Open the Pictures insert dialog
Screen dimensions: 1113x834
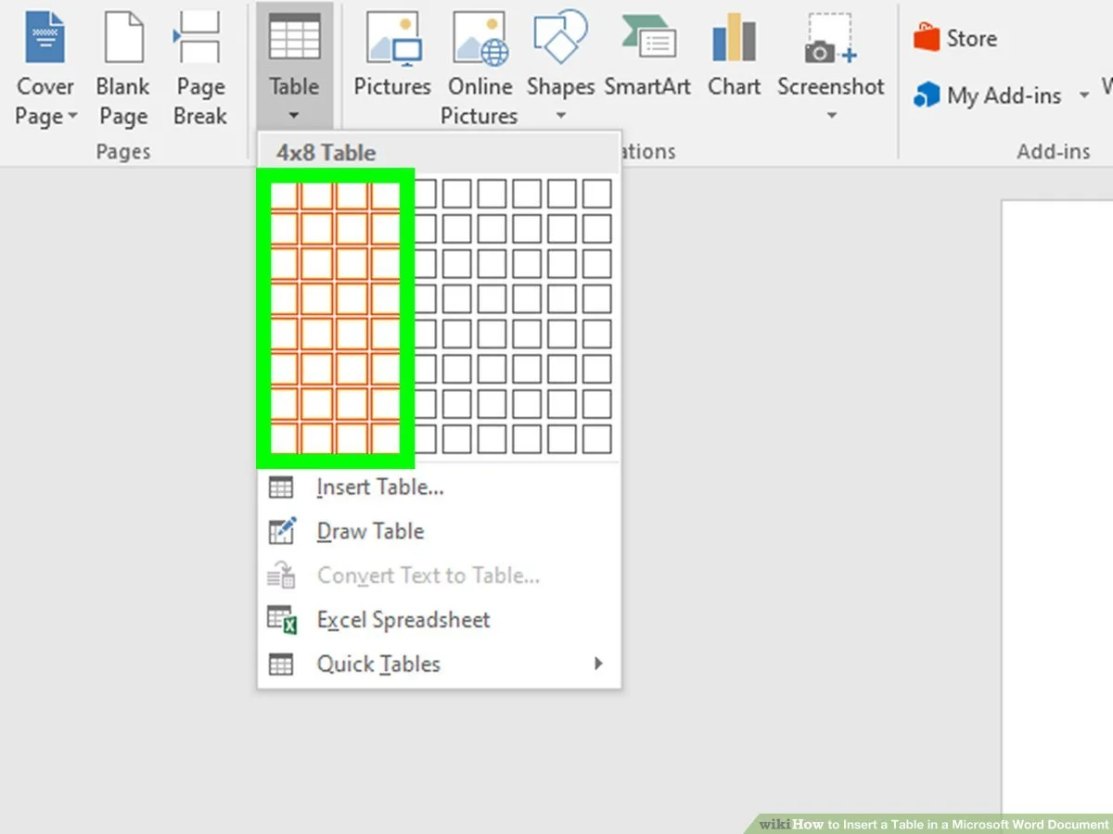pos(392,56)
